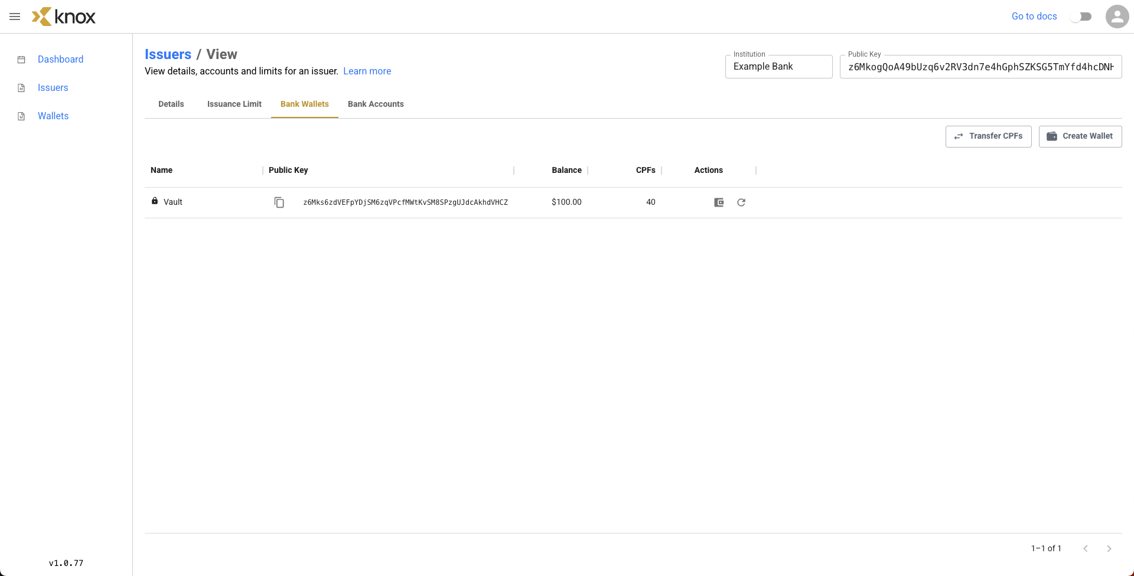Viewport: 1134px width, 576px height.
Task: Click the Issuers breadcrumb heading
Action: pos(168,54)
